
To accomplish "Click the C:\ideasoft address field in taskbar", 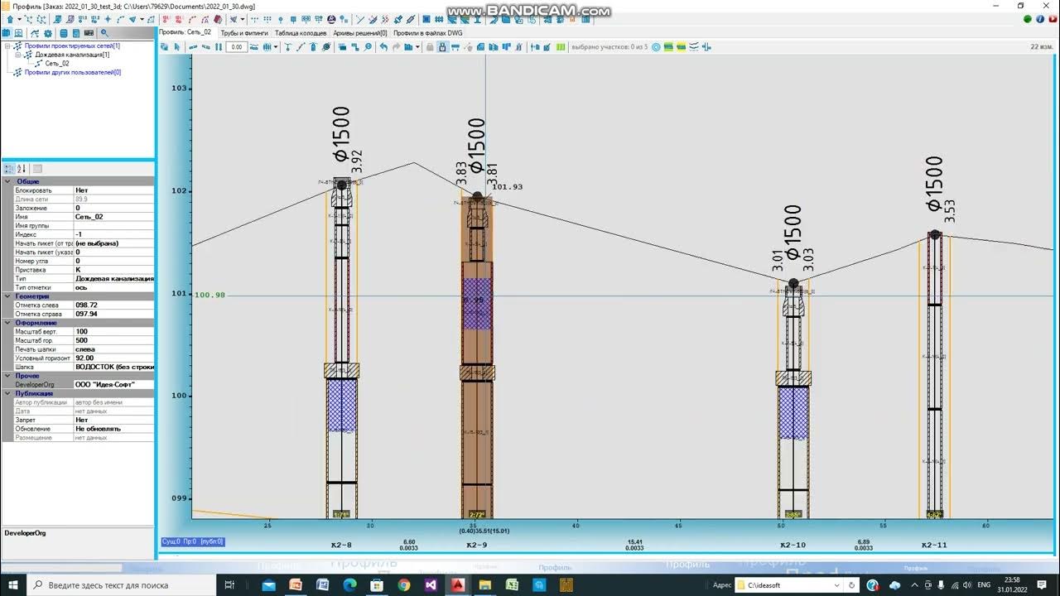I will coord(791,584).
